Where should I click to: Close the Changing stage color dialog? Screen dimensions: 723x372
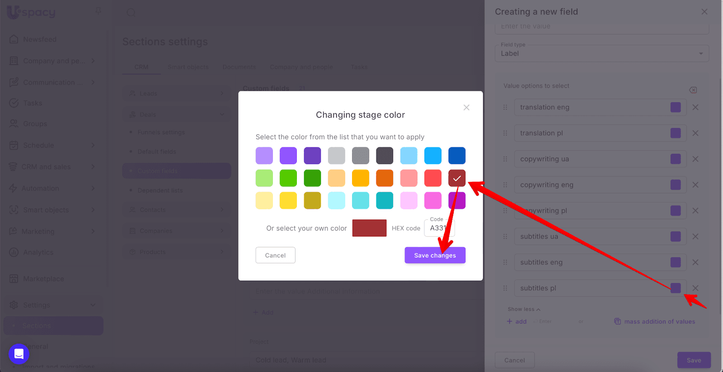(x=466, y=108)
